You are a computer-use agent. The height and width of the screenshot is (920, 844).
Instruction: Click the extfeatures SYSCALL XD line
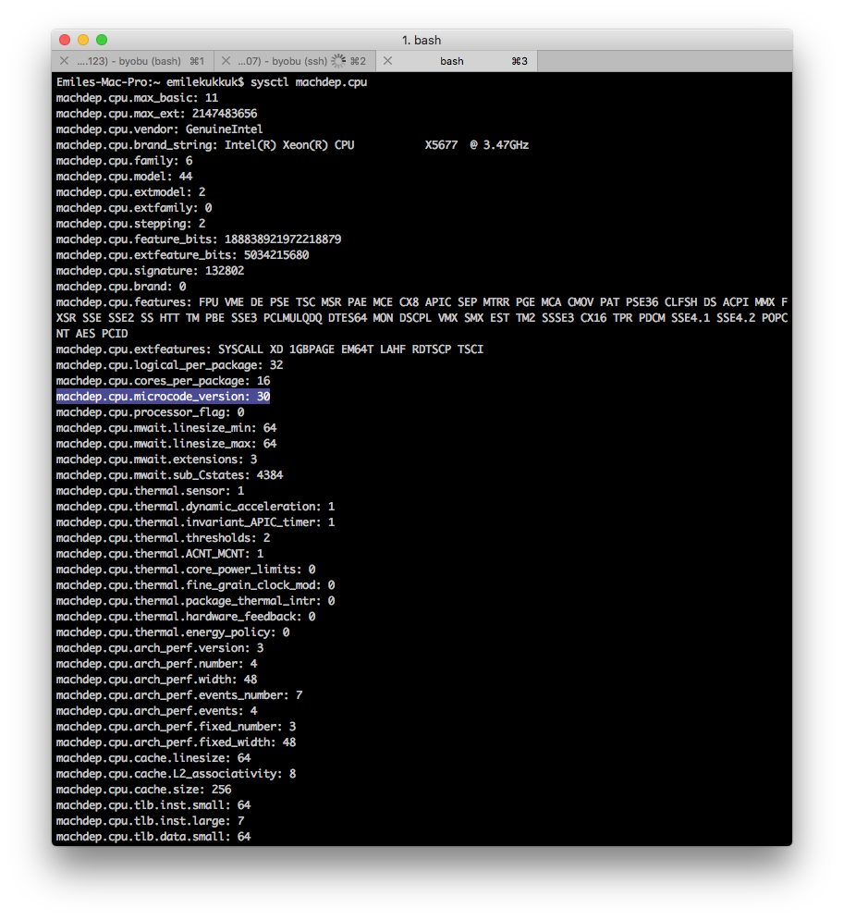pos(270,350)
